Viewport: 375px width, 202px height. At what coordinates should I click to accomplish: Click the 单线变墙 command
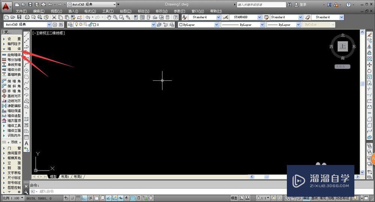click(12, 65)
